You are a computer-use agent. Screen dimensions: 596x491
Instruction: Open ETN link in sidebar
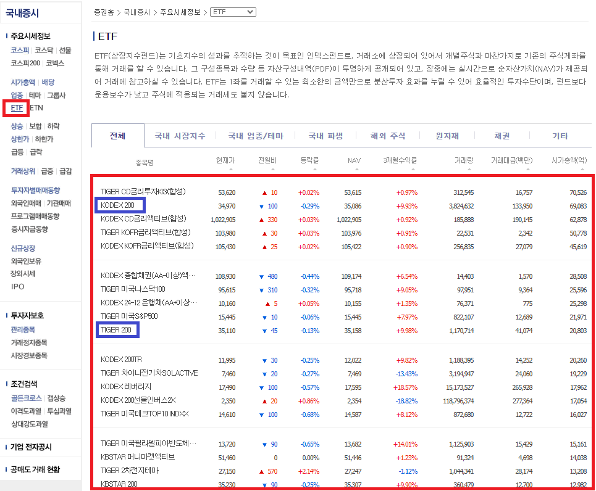(x=36, y=108)
